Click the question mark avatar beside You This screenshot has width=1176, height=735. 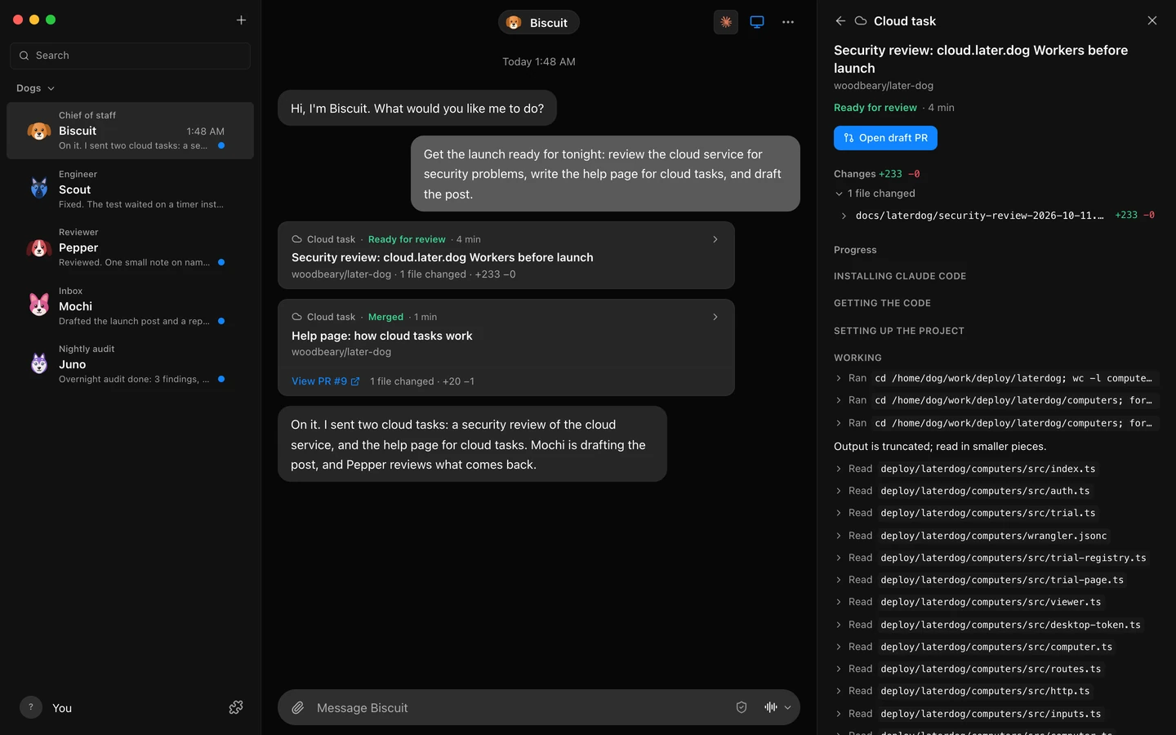tap(31, 707)
